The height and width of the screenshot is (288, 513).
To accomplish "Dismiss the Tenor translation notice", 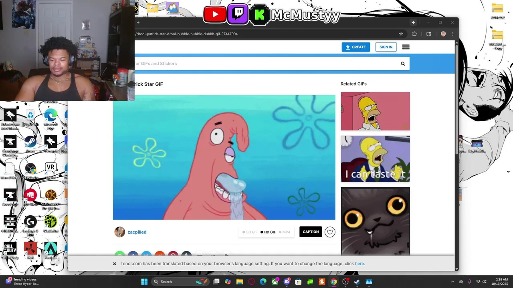I will [x=114, y=264].
